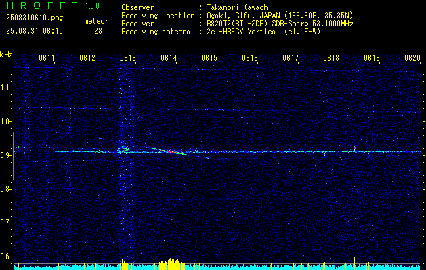
Task: Click time marker 0616
Action: (250, 57)
